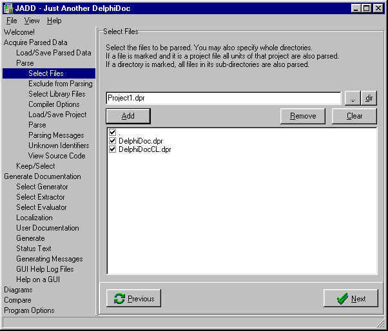Select Exclude from Parsing in sidebar
The width and height of the screenshot is (388, 331).
click(60, 84)
